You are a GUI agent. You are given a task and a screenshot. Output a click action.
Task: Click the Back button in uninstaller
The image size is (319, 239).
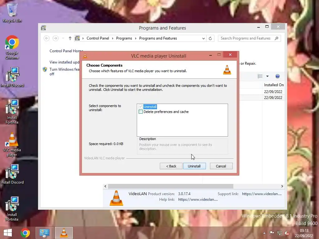point(171,166)
